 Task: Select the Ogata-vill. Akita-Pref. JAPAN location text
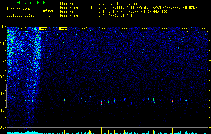(150, 8)
